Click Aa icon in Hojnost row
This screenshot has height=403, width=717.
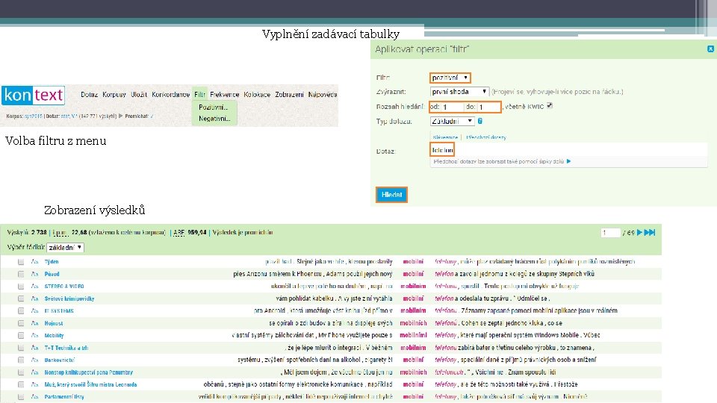point(35,323)
